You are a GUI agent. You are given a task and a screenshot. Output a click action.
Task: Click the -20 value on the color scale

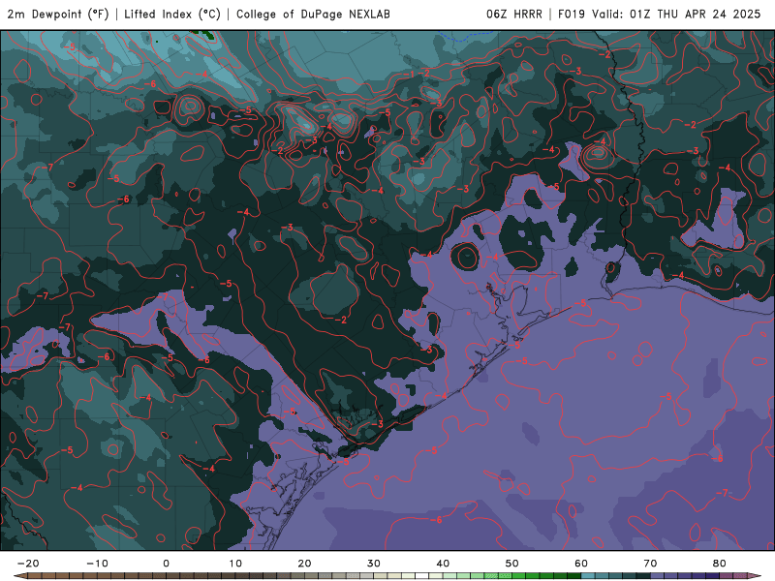pos(28,564)
